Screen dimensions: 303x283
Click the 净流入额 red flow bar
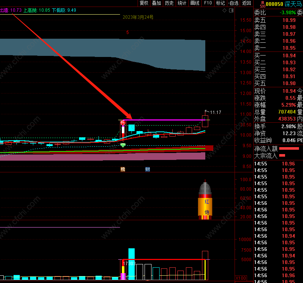(x=289, y=149)
